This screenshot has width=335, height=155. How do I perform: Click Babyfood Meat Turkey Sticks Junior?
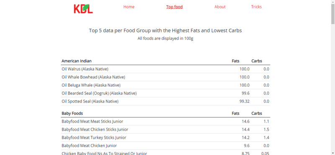point(94,138)
